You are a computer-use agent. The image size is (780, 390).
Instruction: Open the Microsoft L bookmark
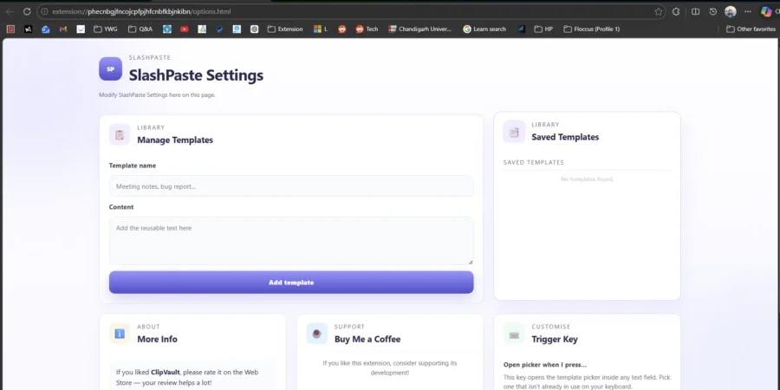tap(321, 29)
